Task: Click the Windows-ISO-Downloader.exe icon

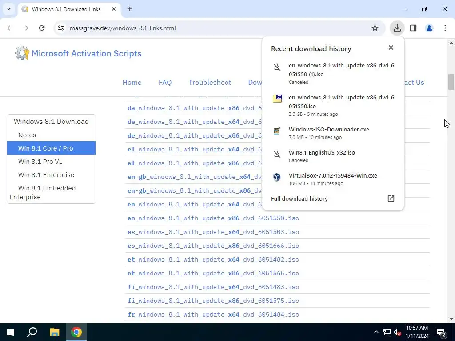Action: pyautogui.click(x=277, y=131)
